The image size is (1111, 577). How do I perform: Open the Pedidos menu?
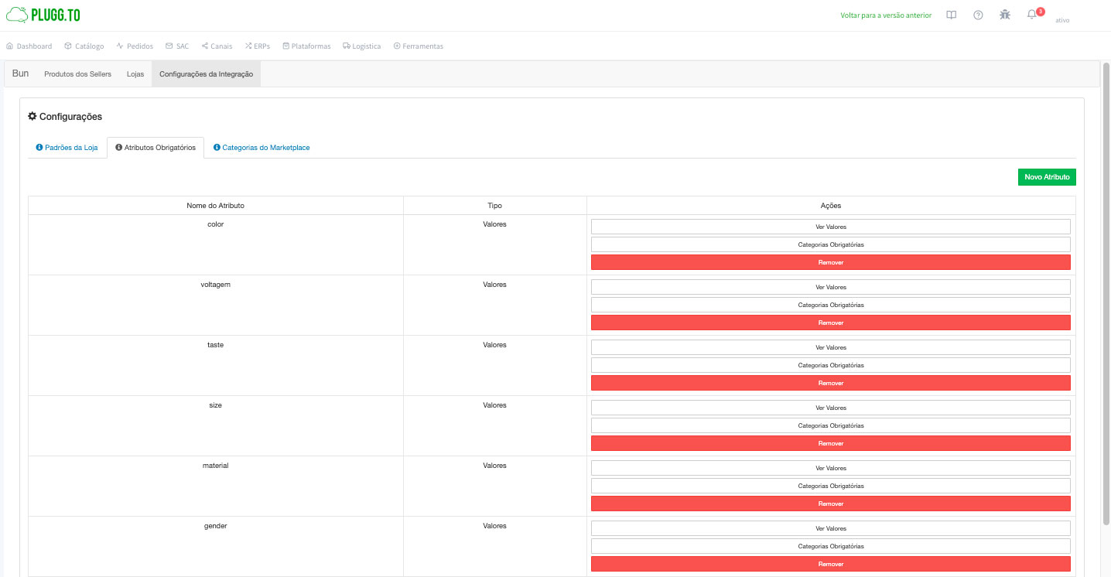[135, 46]
